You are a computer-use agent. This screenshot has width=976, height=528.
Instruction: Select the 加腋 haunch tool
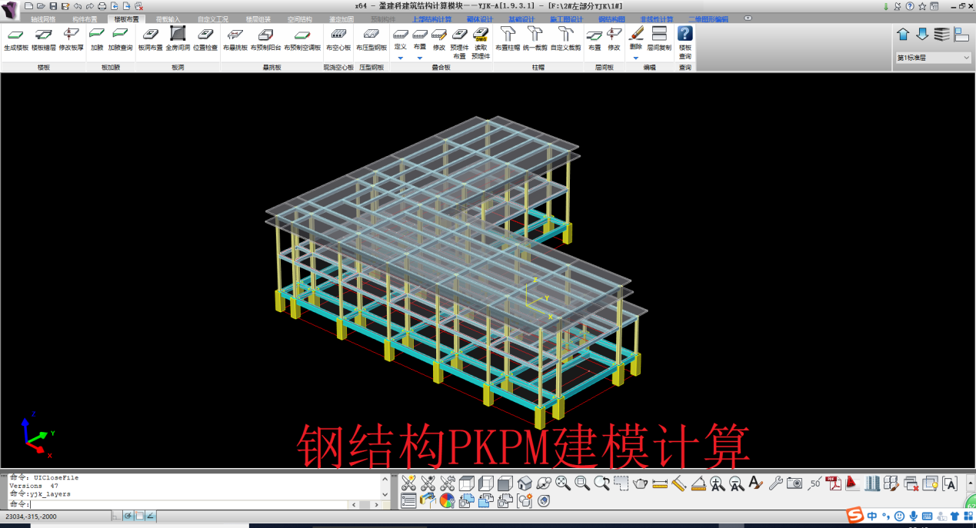click(96, 39)
